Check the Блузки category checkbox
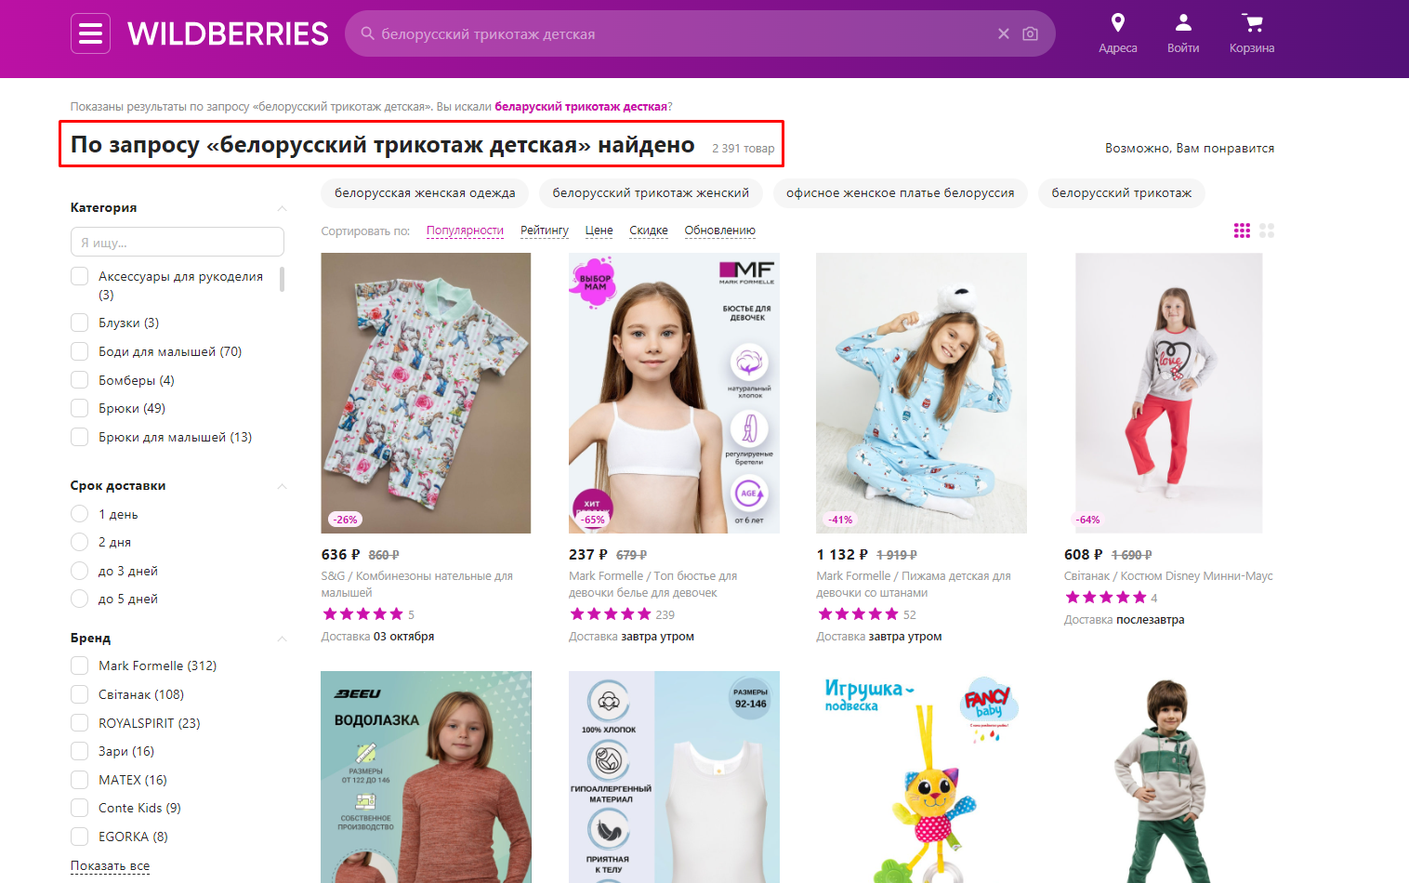This screenshot has height=883, width=1409. click(x=80, y=323)
